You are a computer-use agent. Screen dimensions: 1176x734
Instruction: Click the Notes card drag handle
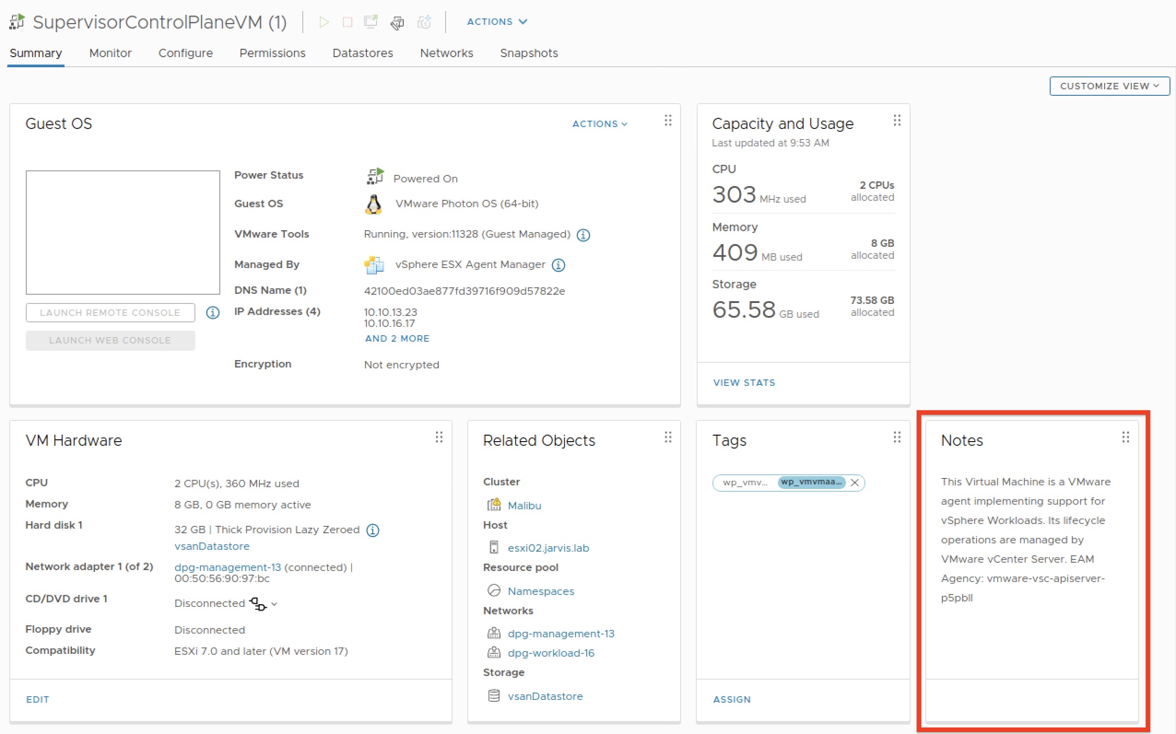click(1125, 437)
